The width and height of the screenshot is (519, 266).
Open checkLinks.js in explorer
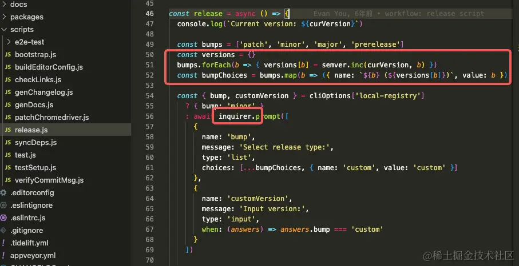(38, 79)
